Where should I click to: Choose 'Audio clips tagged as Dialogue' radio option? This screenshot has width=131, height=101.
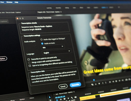41,39
